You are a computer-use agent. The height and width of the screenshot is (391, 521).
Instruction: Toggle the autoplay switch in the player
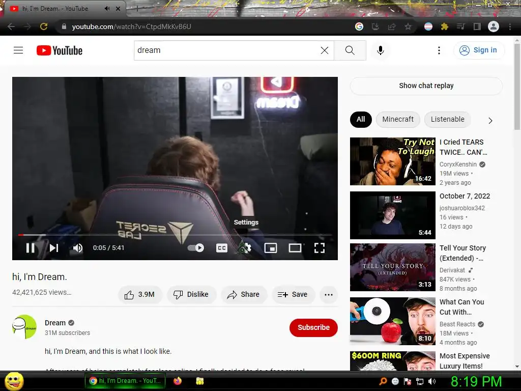coord(196,248)
